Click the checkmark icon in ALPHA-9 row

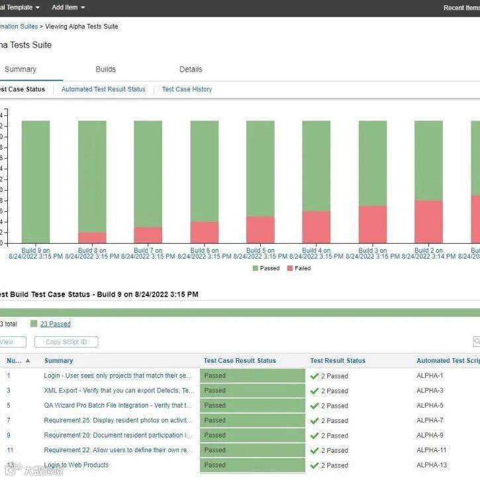[x=314, y=436]
